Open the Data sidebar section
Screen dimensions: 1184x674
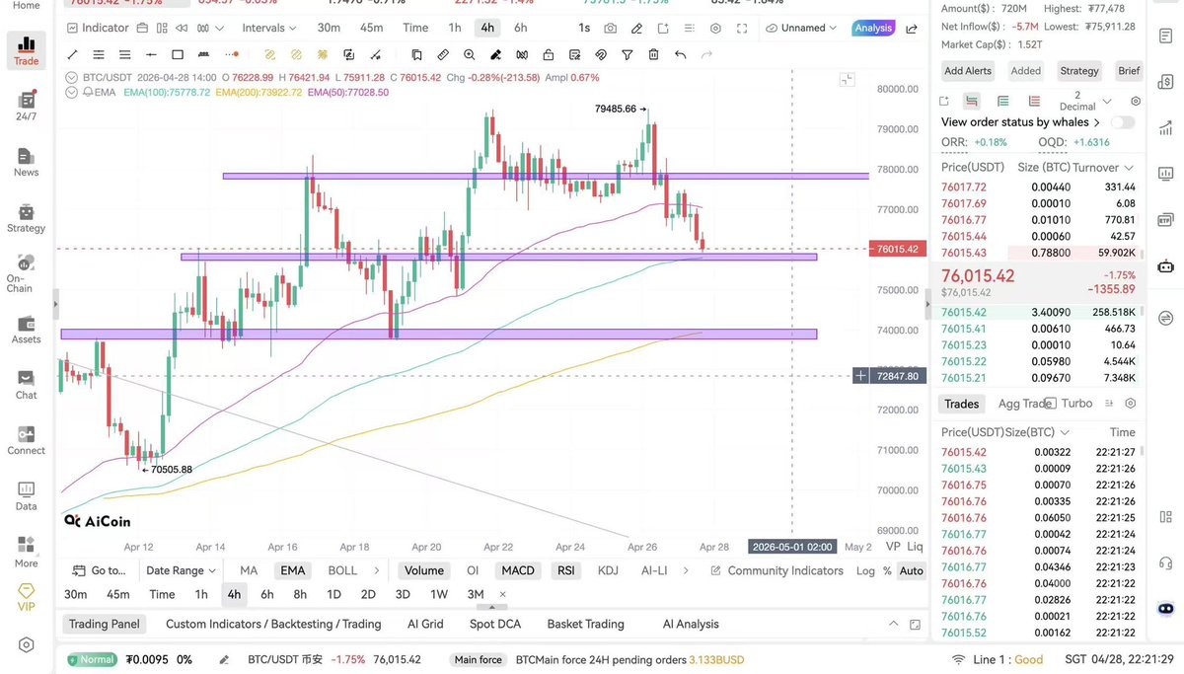[27, 496]
